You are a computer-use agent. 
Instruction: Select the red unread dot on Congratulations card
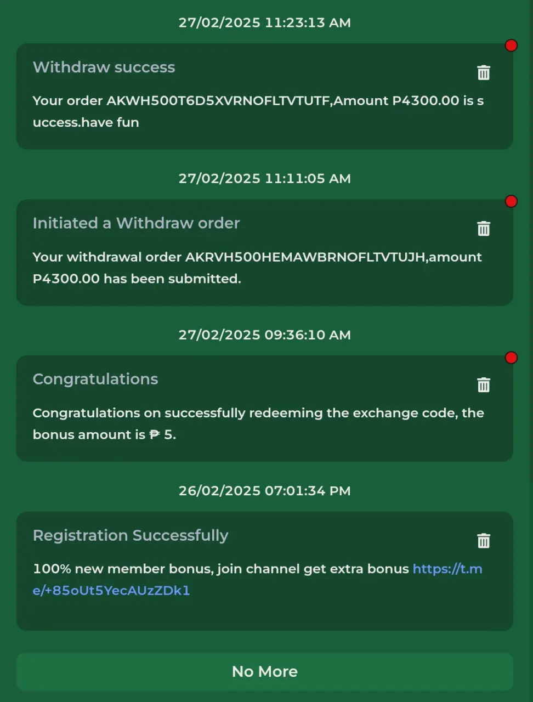(x=511, y=358)
